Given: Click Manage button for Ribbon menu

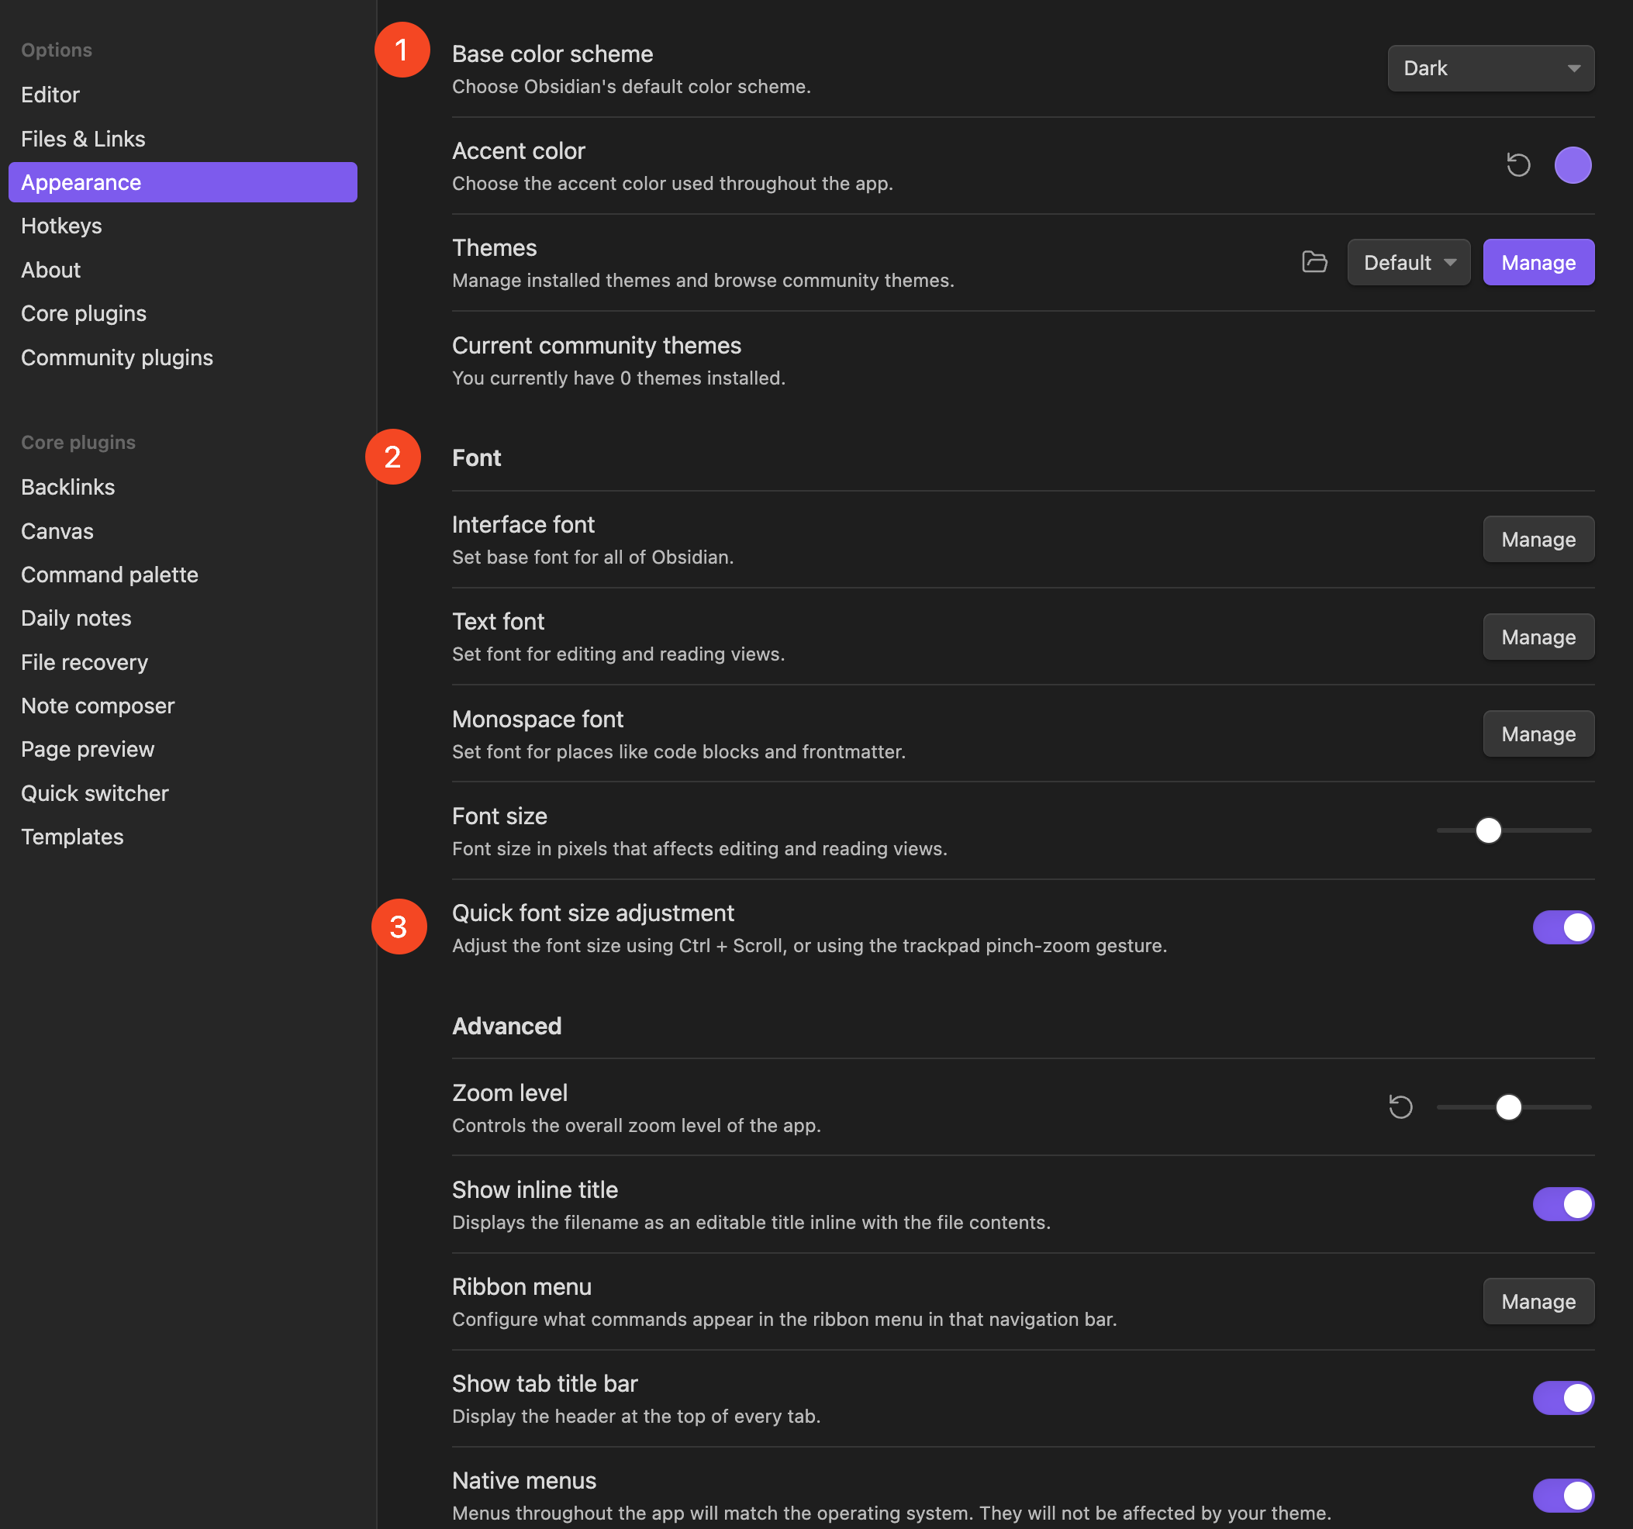Looking at the screenshot, I should [x=1537, y=1300].
